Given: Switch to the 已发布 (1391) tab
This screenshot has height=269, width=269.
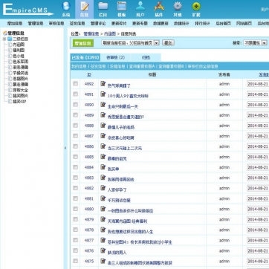Looking at the screenshot, I should coord(85,57).
